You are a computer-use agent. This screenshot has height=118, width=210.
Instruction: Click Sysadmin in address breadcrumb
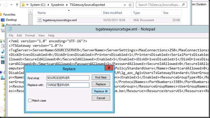click(57, 5)
